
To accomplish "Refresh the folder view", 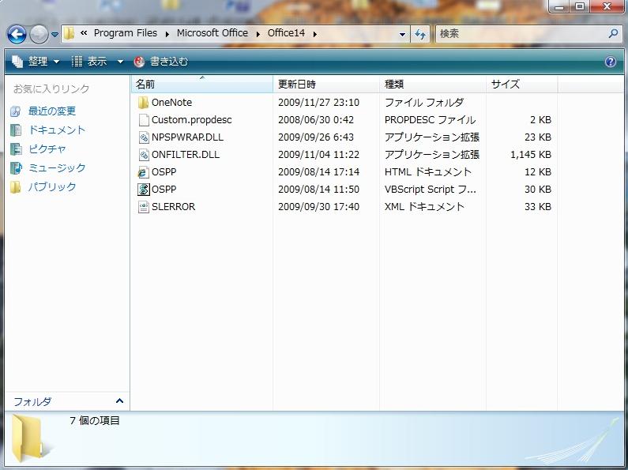I will tap(420, 35).
